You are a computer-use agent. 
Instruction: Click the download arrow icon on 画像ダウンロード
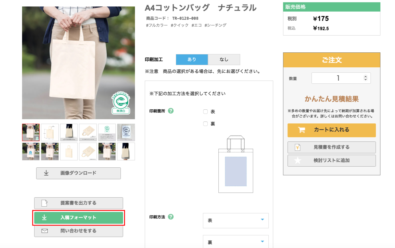click(46, 173)
